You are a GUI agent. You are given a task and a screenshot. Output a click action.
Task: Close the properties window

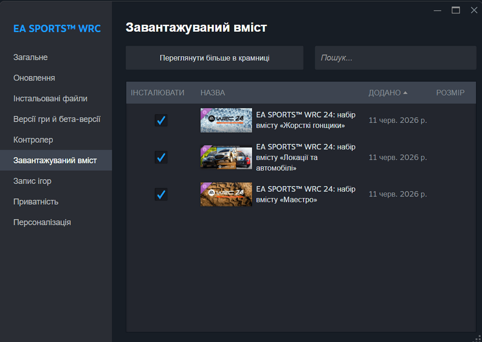coord(474,10)
